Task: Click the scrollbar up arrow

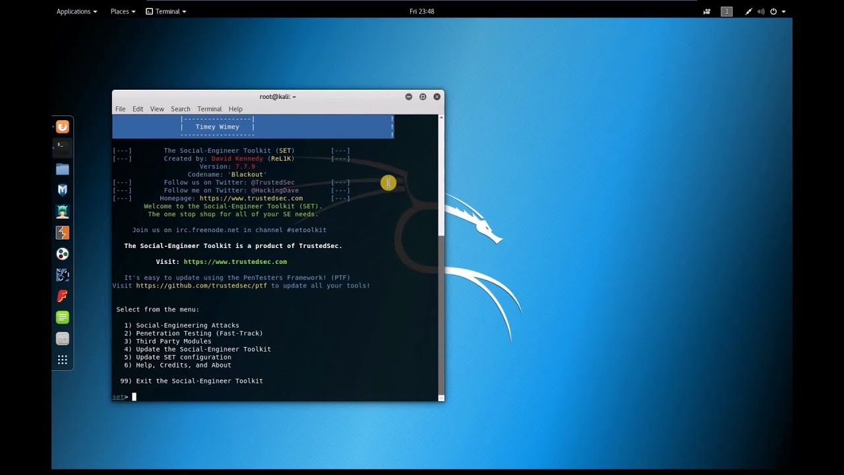Action: tap(441, 118)
